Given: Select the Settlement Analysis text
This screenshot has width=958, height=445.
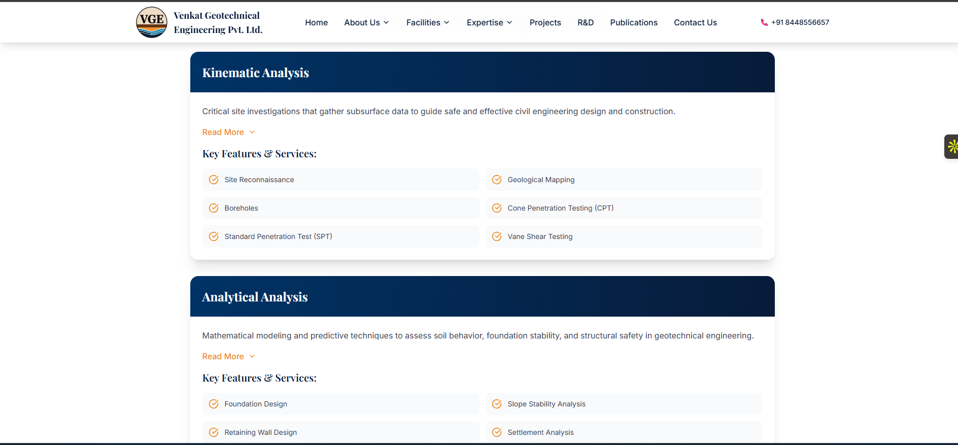Looking at the screenshot, I should point(541,432).
